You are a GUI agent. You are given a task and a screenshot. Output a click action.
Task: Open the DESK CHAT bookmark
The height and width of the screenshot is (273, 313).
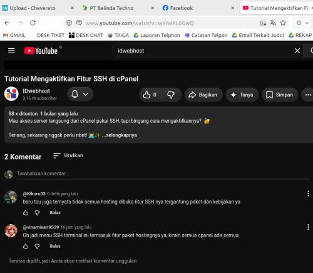pyautogui.click(x=86, y=35)
